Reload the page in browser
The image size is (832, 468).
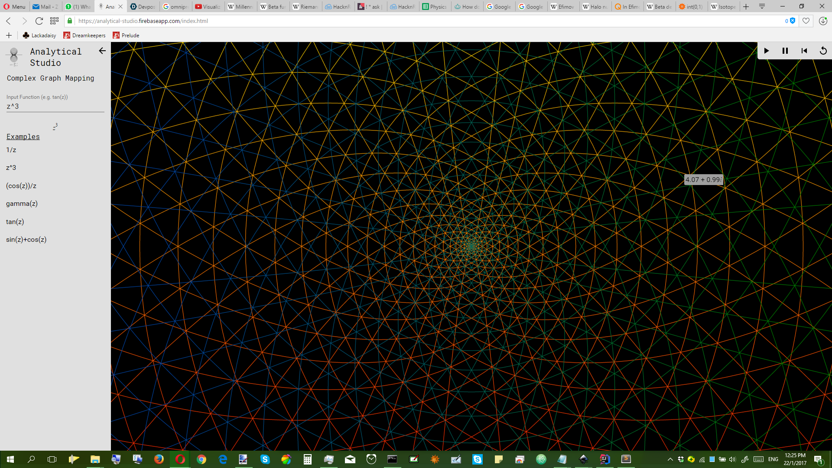[x=39, y=21]
